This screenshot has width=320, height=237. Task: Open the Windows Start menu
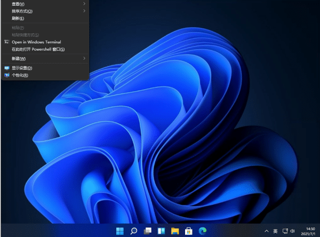(x=120, y=231)
